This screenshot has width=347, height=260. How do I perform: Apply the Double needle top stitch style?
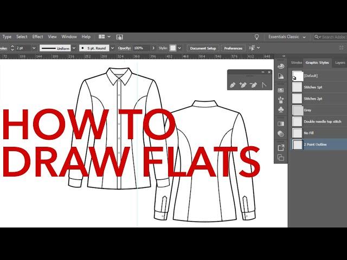coord(298,121)
